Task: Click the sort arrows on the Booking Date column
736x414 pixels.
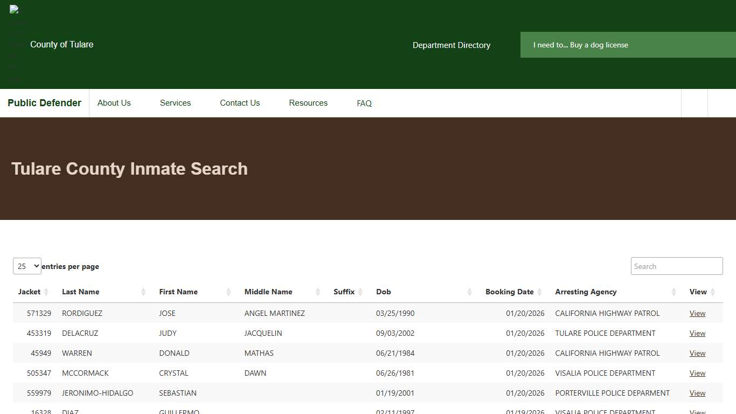Action: (x=540, y=292)
